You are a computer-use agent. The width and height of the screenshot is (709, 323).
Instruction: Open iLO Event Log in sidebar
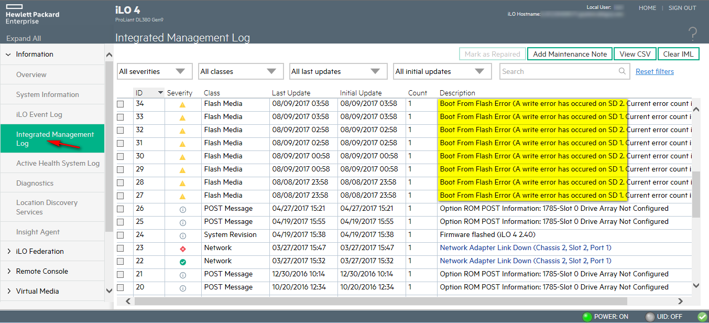[x=39, y=114]
